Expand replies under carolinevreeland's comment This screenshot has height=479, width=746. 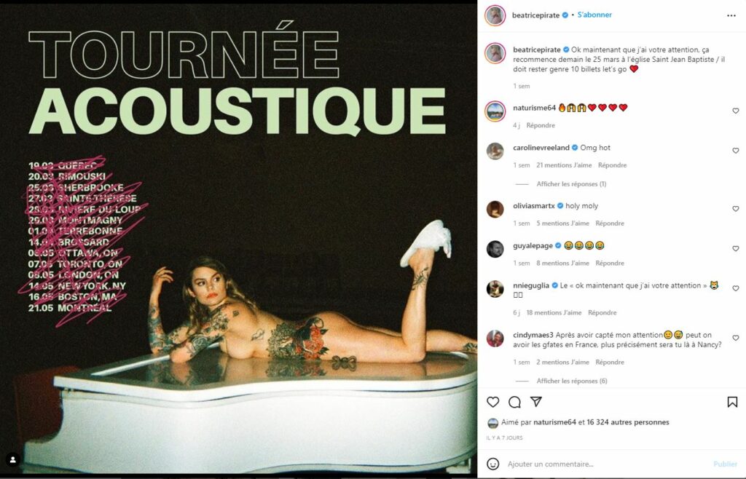[x=571, y=184]
